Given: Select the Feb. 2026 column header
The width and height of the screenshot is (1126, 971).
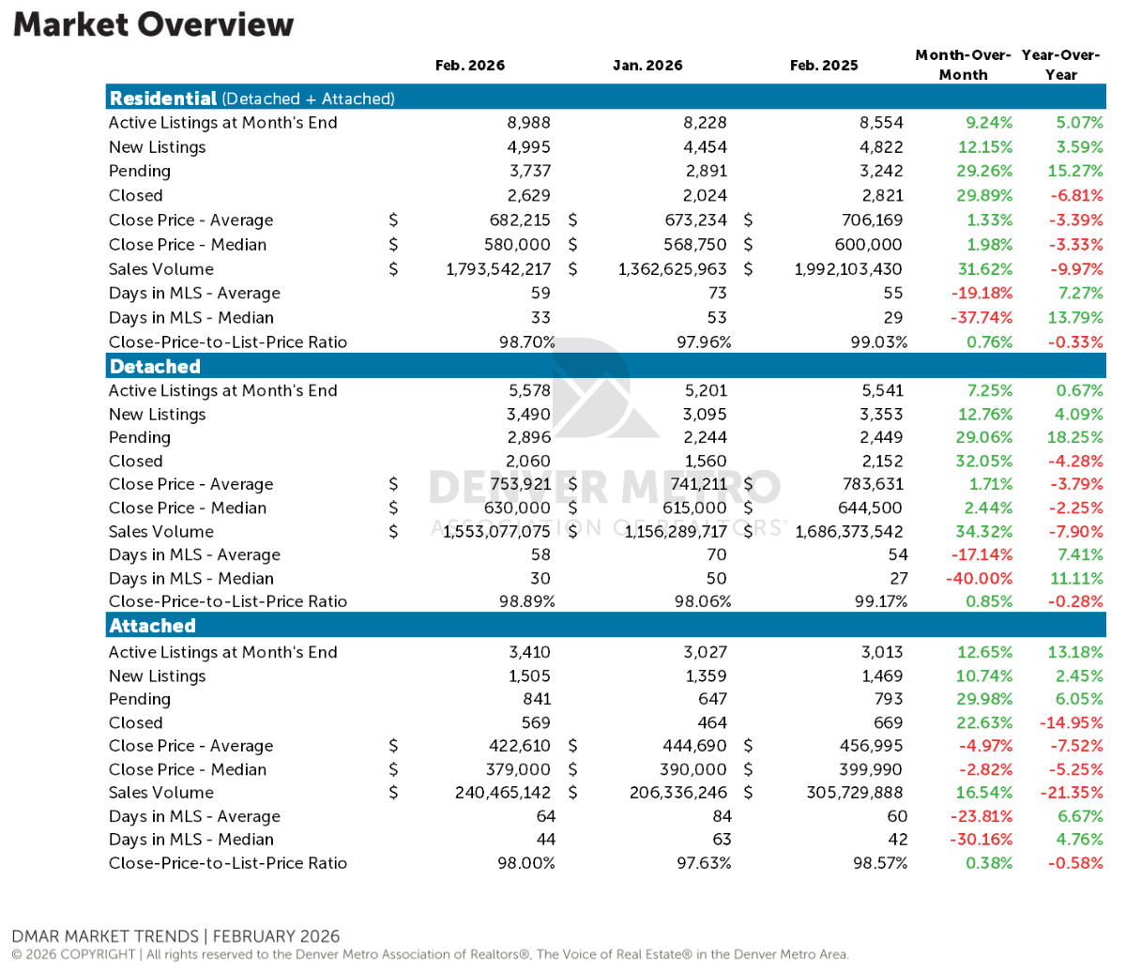Looking at the screenshot, I should (x=469, y=66).
